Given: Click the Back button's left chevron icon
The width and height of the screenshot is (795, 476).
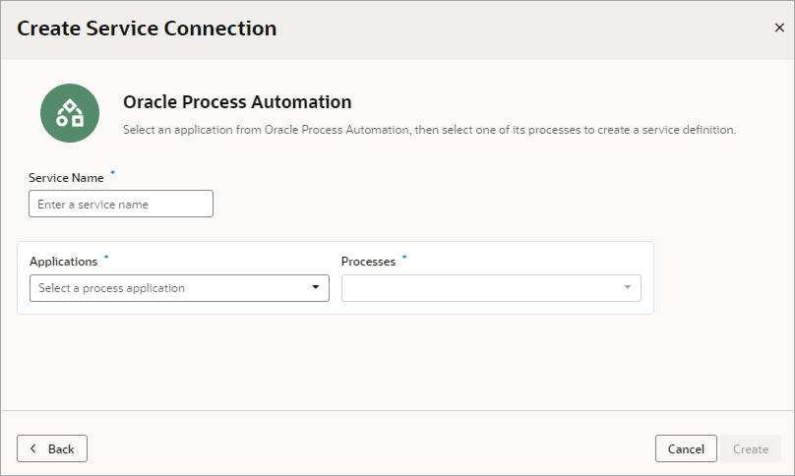Looking at the screenshot, I should point(33,448).
